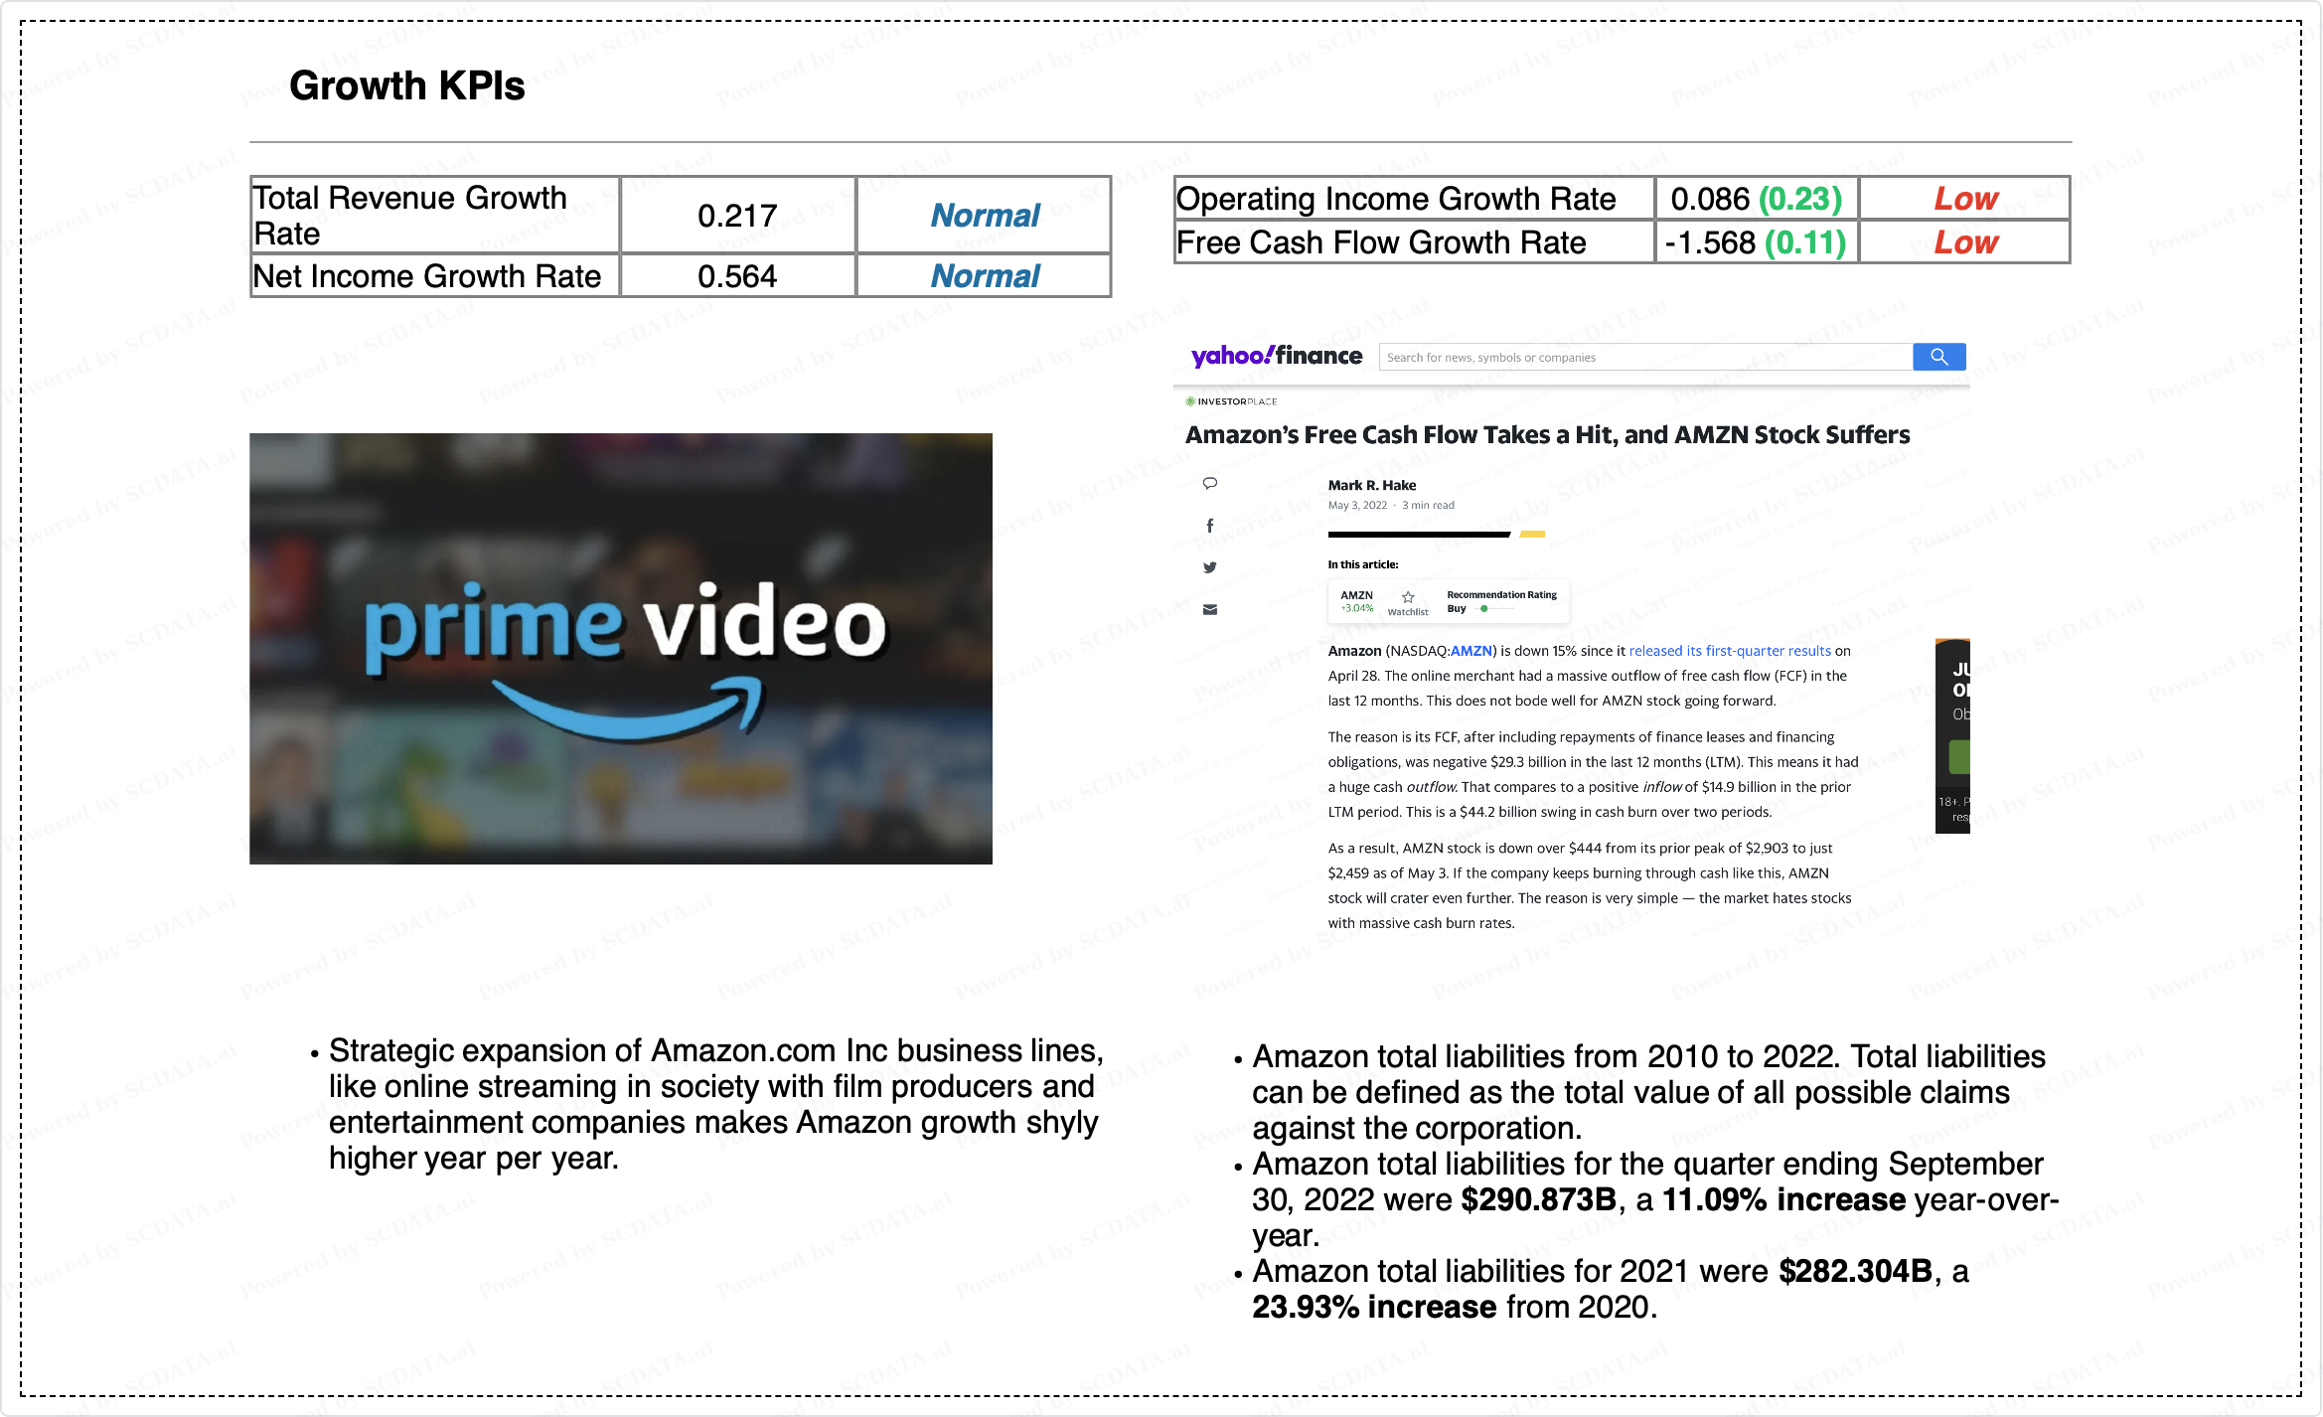Click the 0.564 value cell

coord(737,276)
